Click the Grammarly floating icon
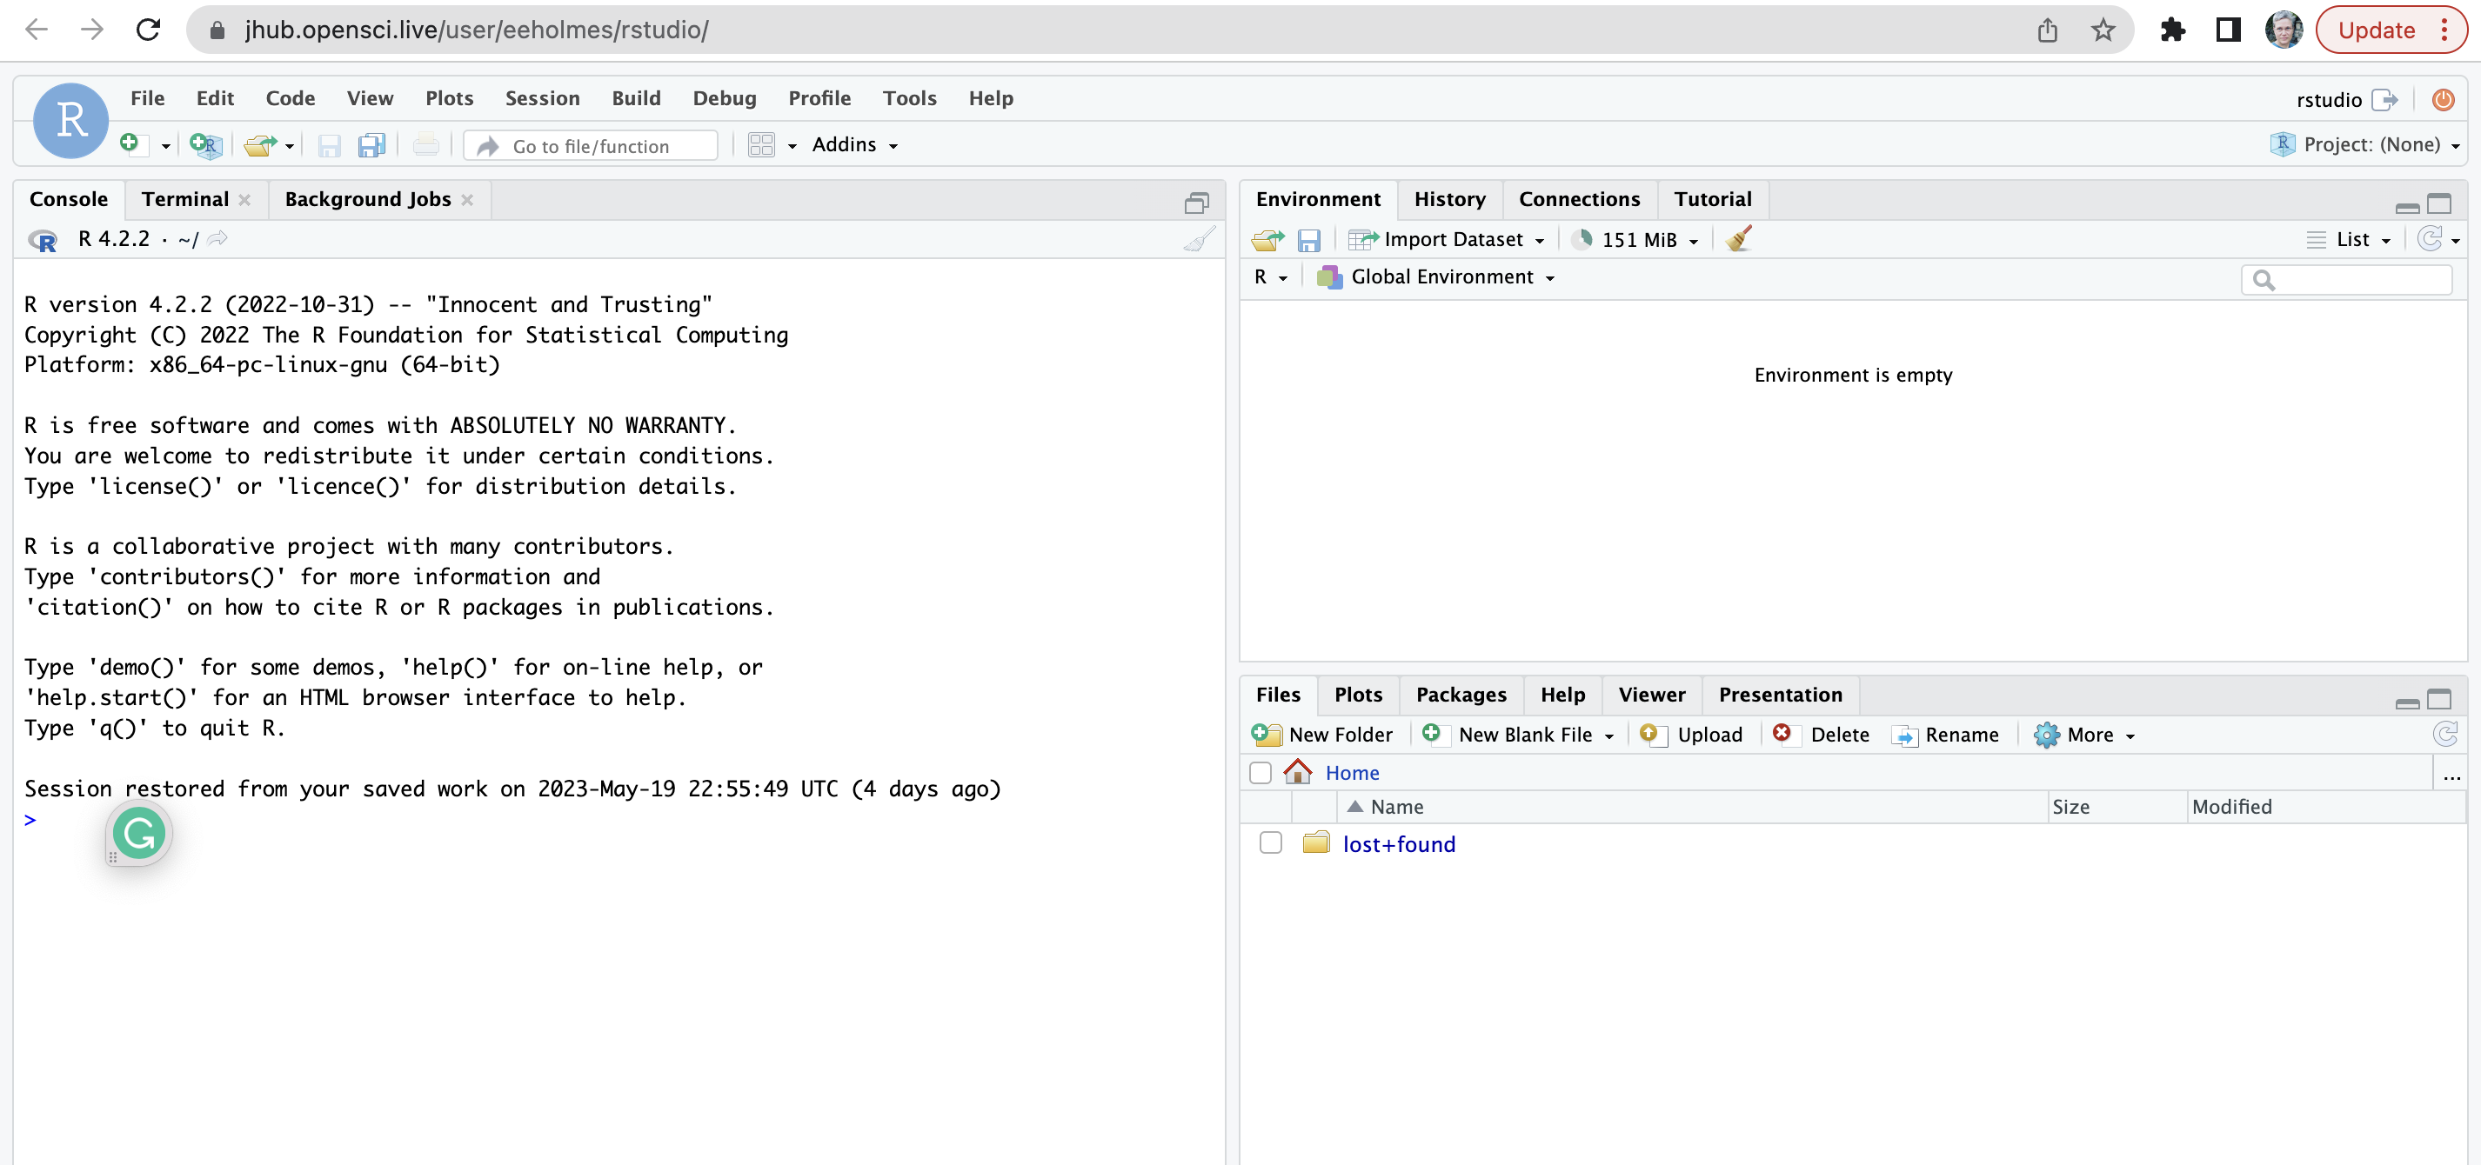Image resolution: width=2481 pixels, height=1165 pixels. pyautogui.click(x=138, y=834)
